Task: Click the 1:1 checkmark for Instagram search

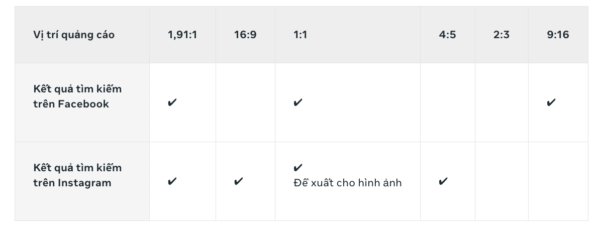Action: 298,168
